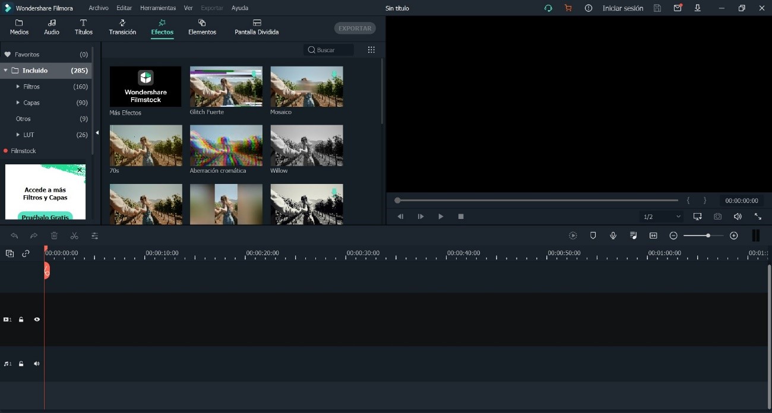The image size is (772, 413).
Task: Open the Herramientas menu
Action: (158, 8)
